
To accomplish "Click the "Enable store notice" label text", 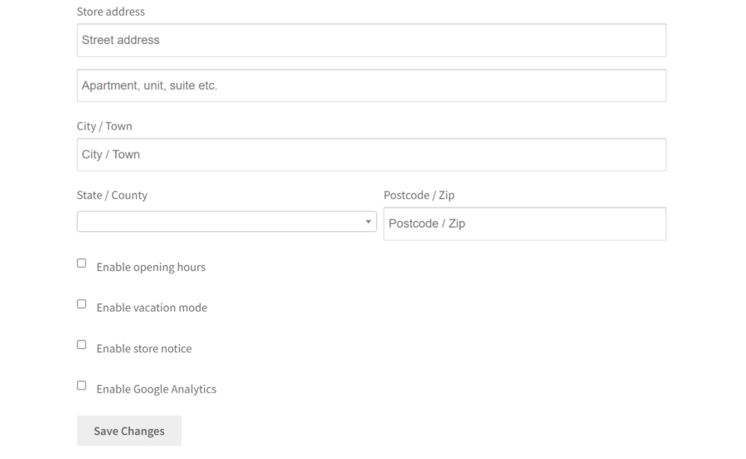I will point(144,349).
